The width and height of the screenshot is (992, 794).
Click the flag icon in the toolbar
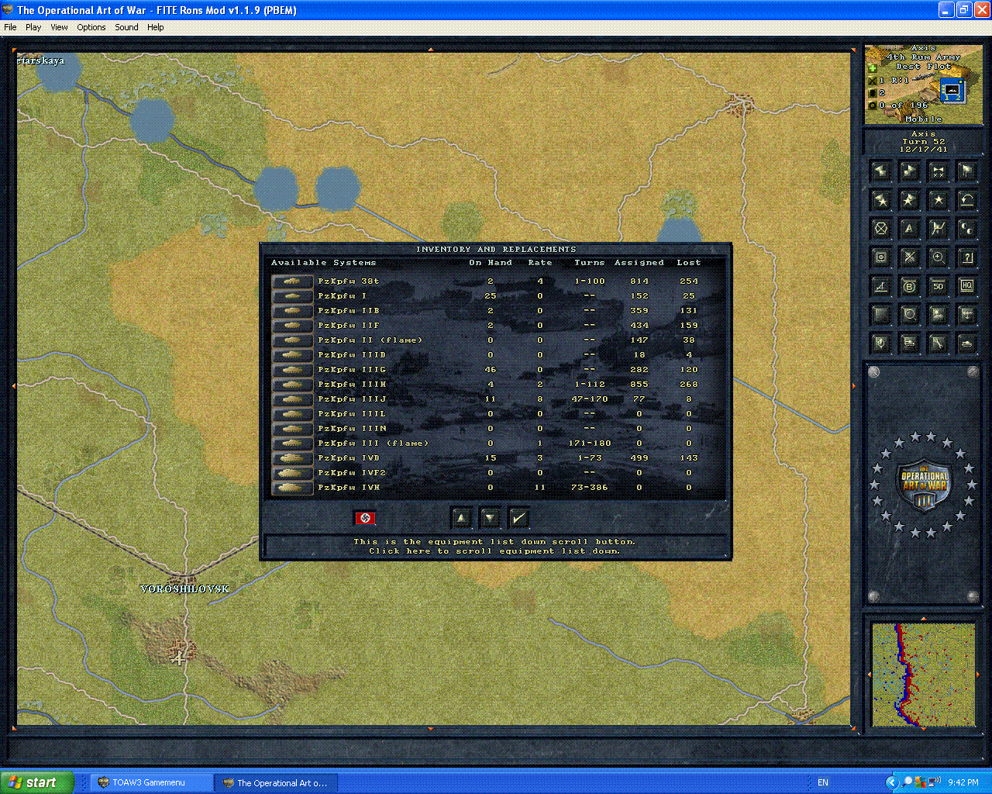click(x=966, y=171)
